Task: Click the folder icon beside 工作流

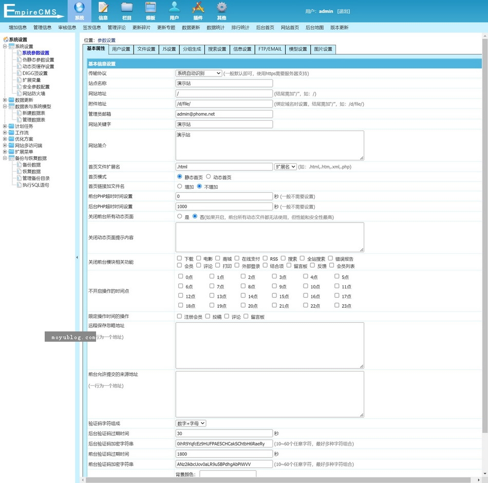Action: tap(11, 133)
